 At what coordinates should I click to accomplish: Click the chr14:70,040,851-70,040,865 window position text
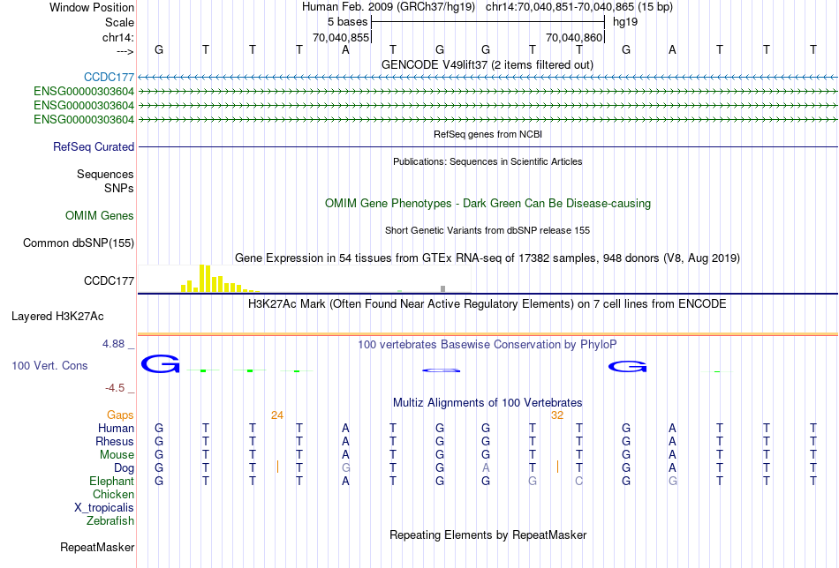(x=560, y=7)
